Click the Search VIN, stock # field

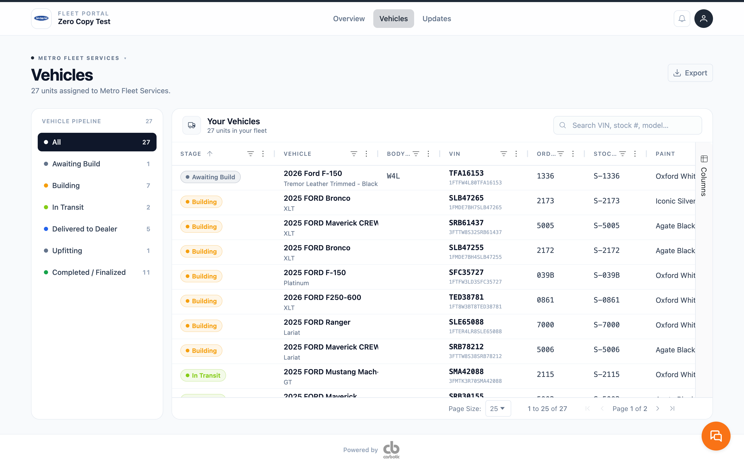coord(627,125)
